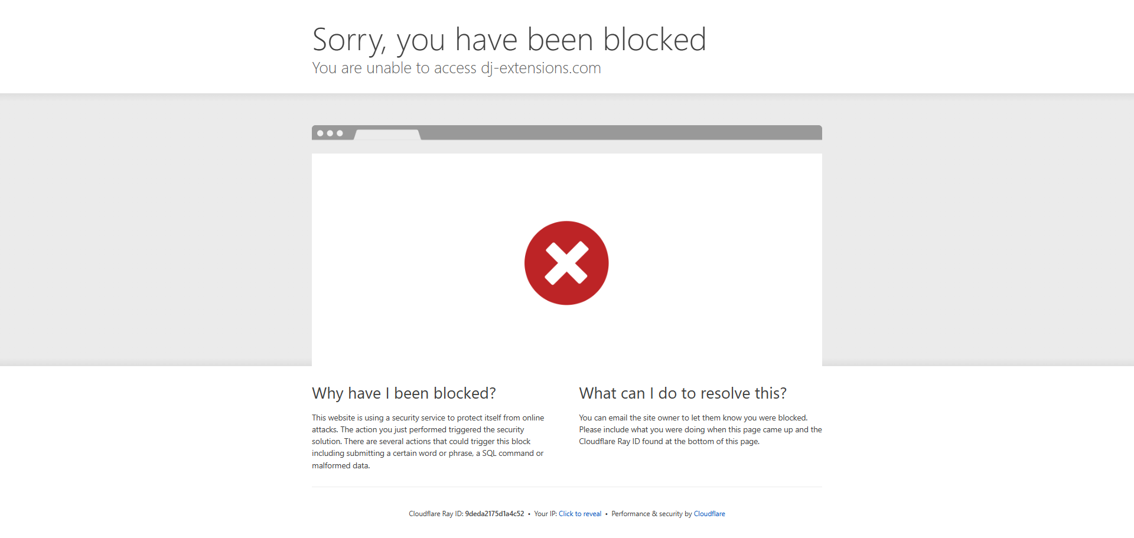The image size is (1134, 538).
Task: Click the 'Why have I been blocked?' heading
Action: (404, 393)
